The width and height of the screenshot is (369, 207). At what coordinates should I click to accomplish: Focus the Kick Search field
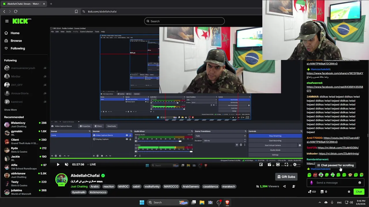184,21
